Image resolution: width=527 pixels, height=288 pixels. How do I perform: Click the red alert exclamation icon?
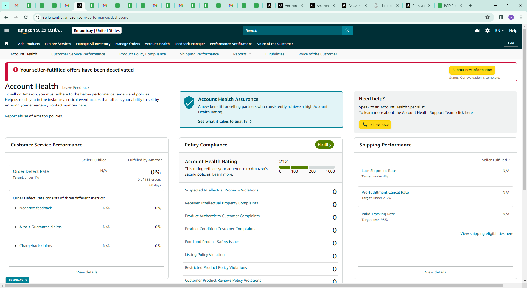click(x=16, y=70)
